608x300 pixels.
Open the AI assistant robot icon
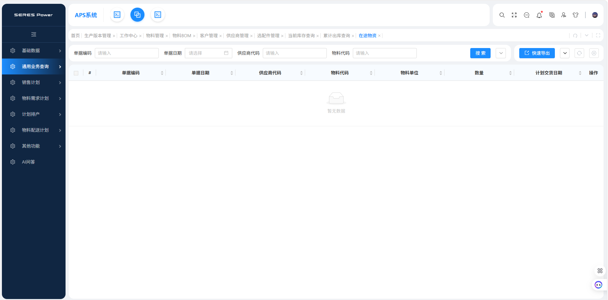coord(598,285)
